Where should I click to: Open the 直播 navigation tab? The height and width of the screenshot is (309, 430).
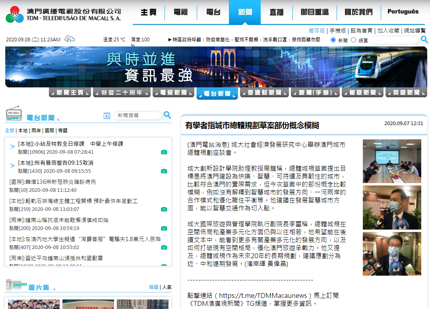(x=277, y=12)
